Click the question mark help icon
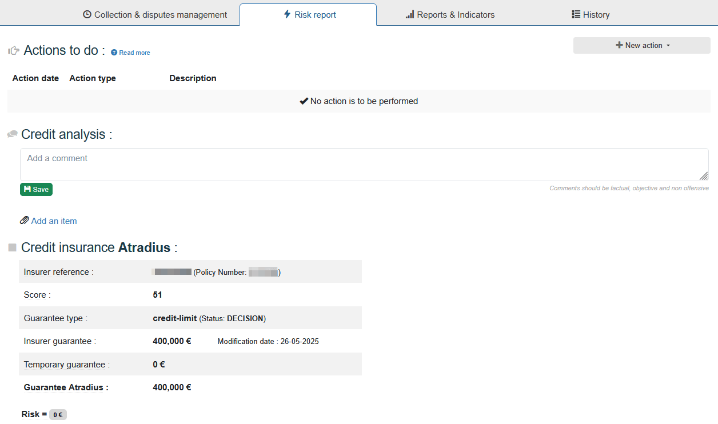 114,53
